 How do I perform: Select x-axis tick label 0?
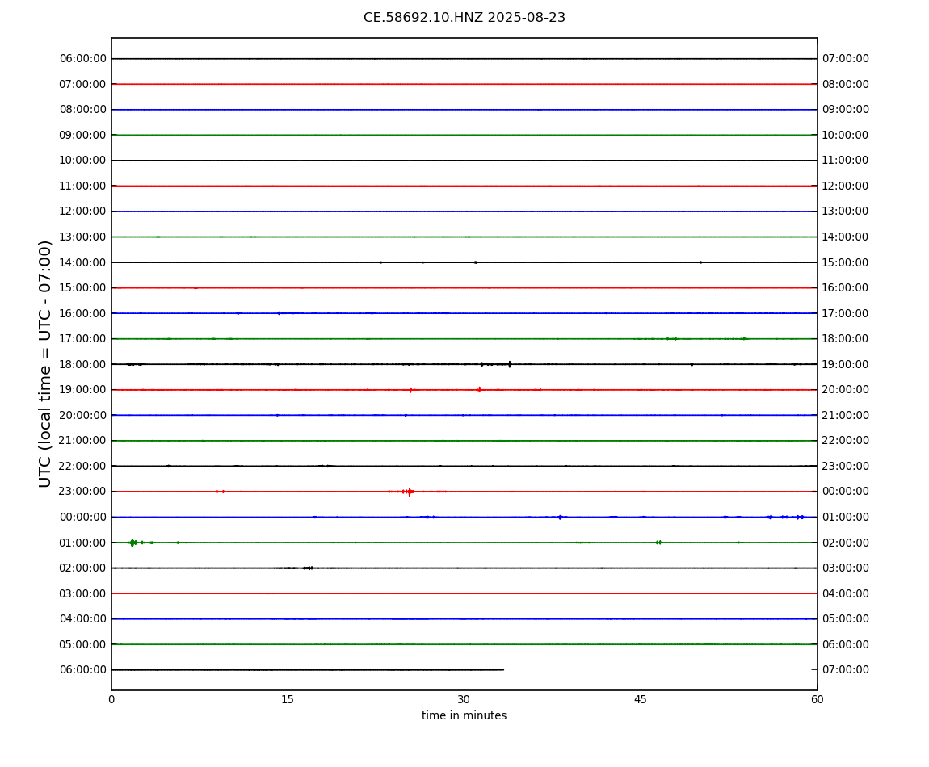point(111,699)
